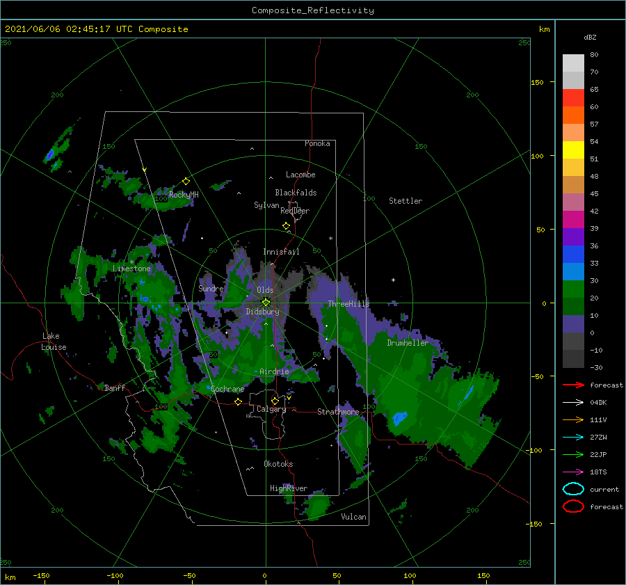The width and height of the screenshot is (626, 585).
Task: Click the Innisfail city label
Action: pos(281,252)
